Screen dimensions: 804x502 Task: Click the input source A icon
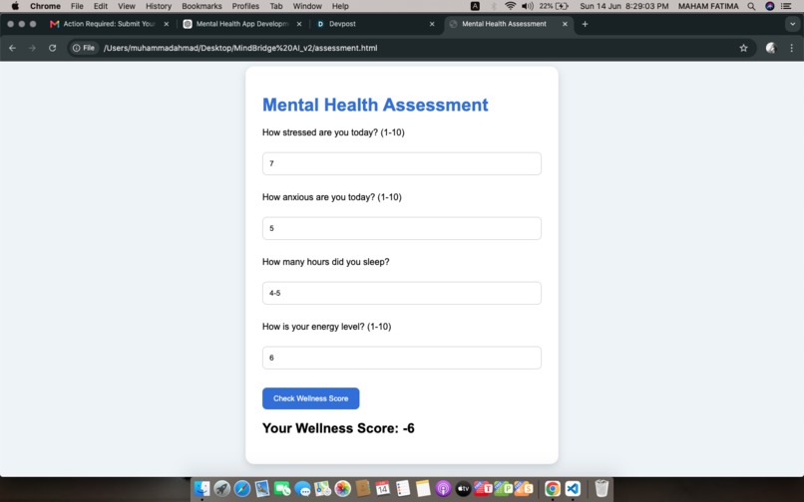coord(475,6)
